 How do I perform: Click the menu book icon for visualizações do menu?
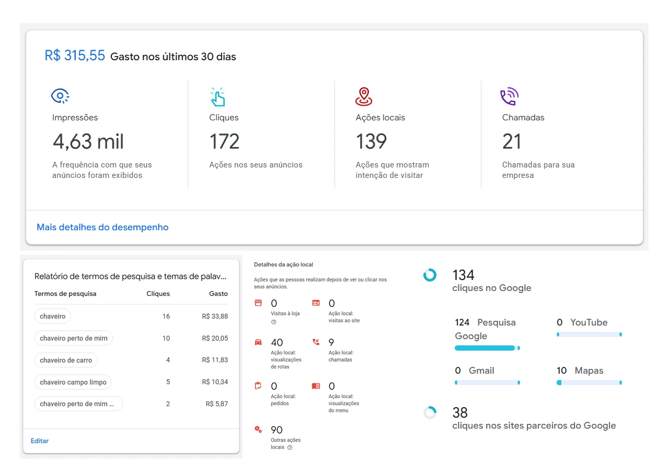(x=315, y=386)
